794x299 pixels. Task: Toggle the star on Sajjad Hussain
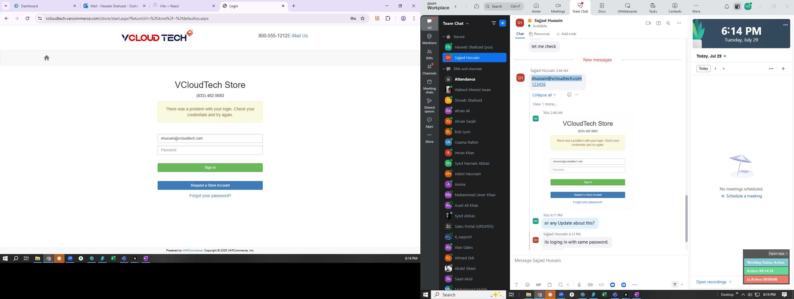point(530,20)
